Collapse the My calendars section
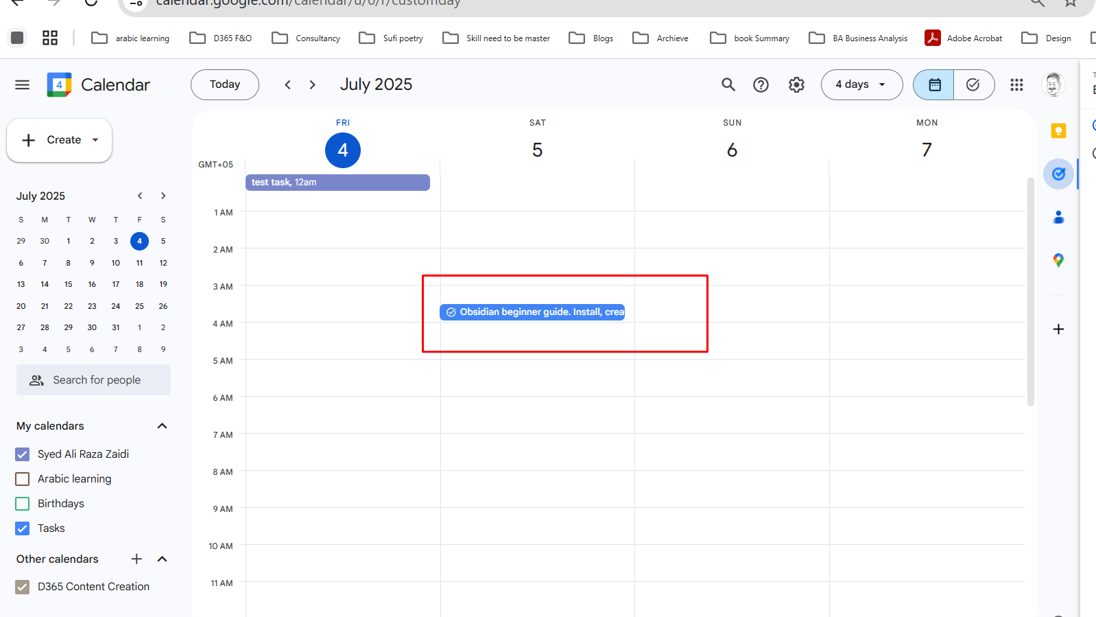The image size is (1096, 617). [x=162, y=426]
